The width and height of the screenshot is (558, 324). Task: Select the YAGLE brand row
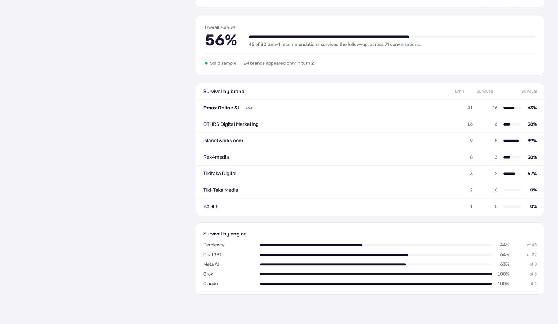click(x=370, y=206)
